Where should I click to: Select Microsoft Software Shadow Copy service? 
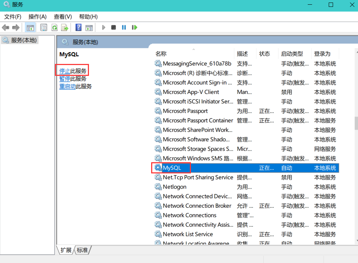coord(246,139)
